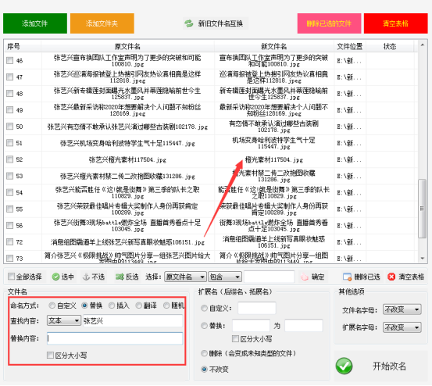
Task: Click the red 清空表格 button at top
Action: click(x=395, y=23)
